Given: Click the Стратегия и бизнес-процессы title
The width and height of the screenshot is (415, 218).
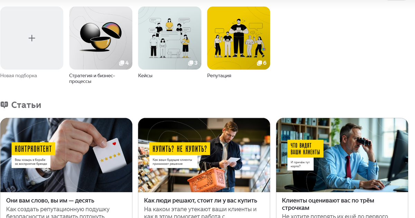Looking at the screenshot, I should tap(92, 78).
